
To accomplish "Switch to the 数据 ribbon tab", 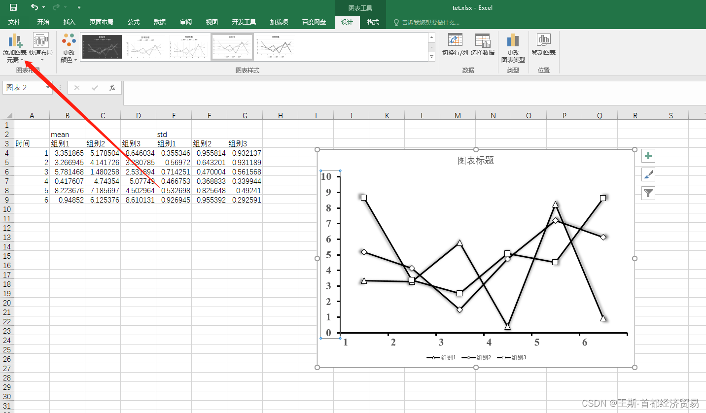I will 160,22.
